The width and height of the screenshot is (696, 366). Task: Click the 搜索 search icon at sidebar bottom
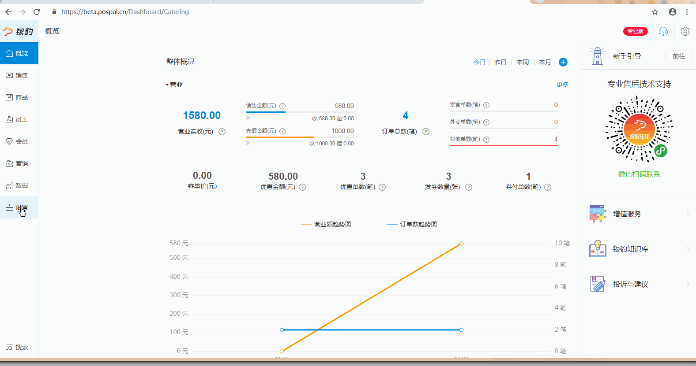(x=9, y=348)
